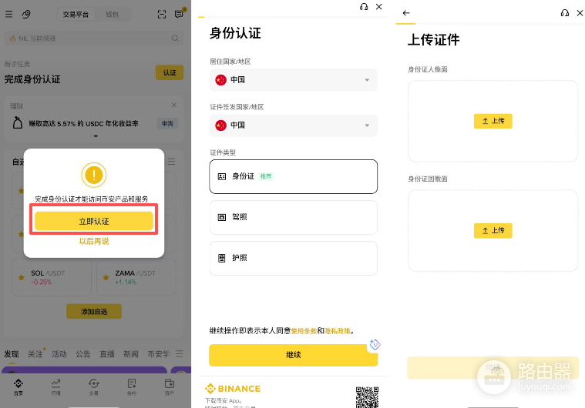Open the 关注 tab
585x408 pixels.
tap(35, 354)
